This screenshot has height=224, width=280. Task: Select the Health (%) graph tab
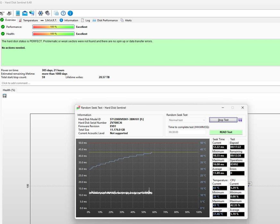pyautogui.click(x=9, y=90)
